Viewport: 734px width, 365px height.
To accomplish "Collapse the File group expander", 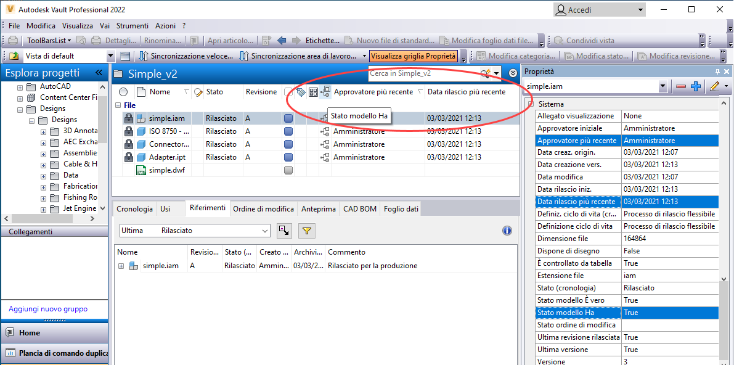I will pyautogui.click(x=118, y=105).
